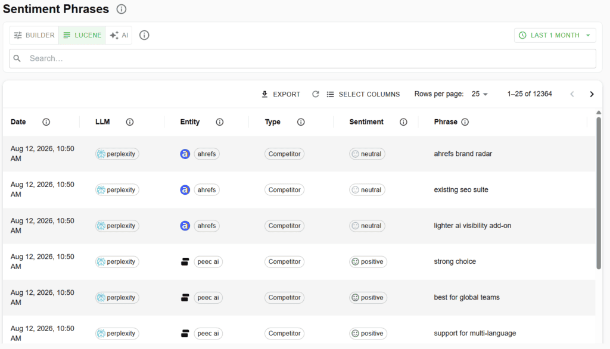610x349 pixels.
Task: Click the ahrefs entity chip in existing seo suite row
Action: (207, 190)
